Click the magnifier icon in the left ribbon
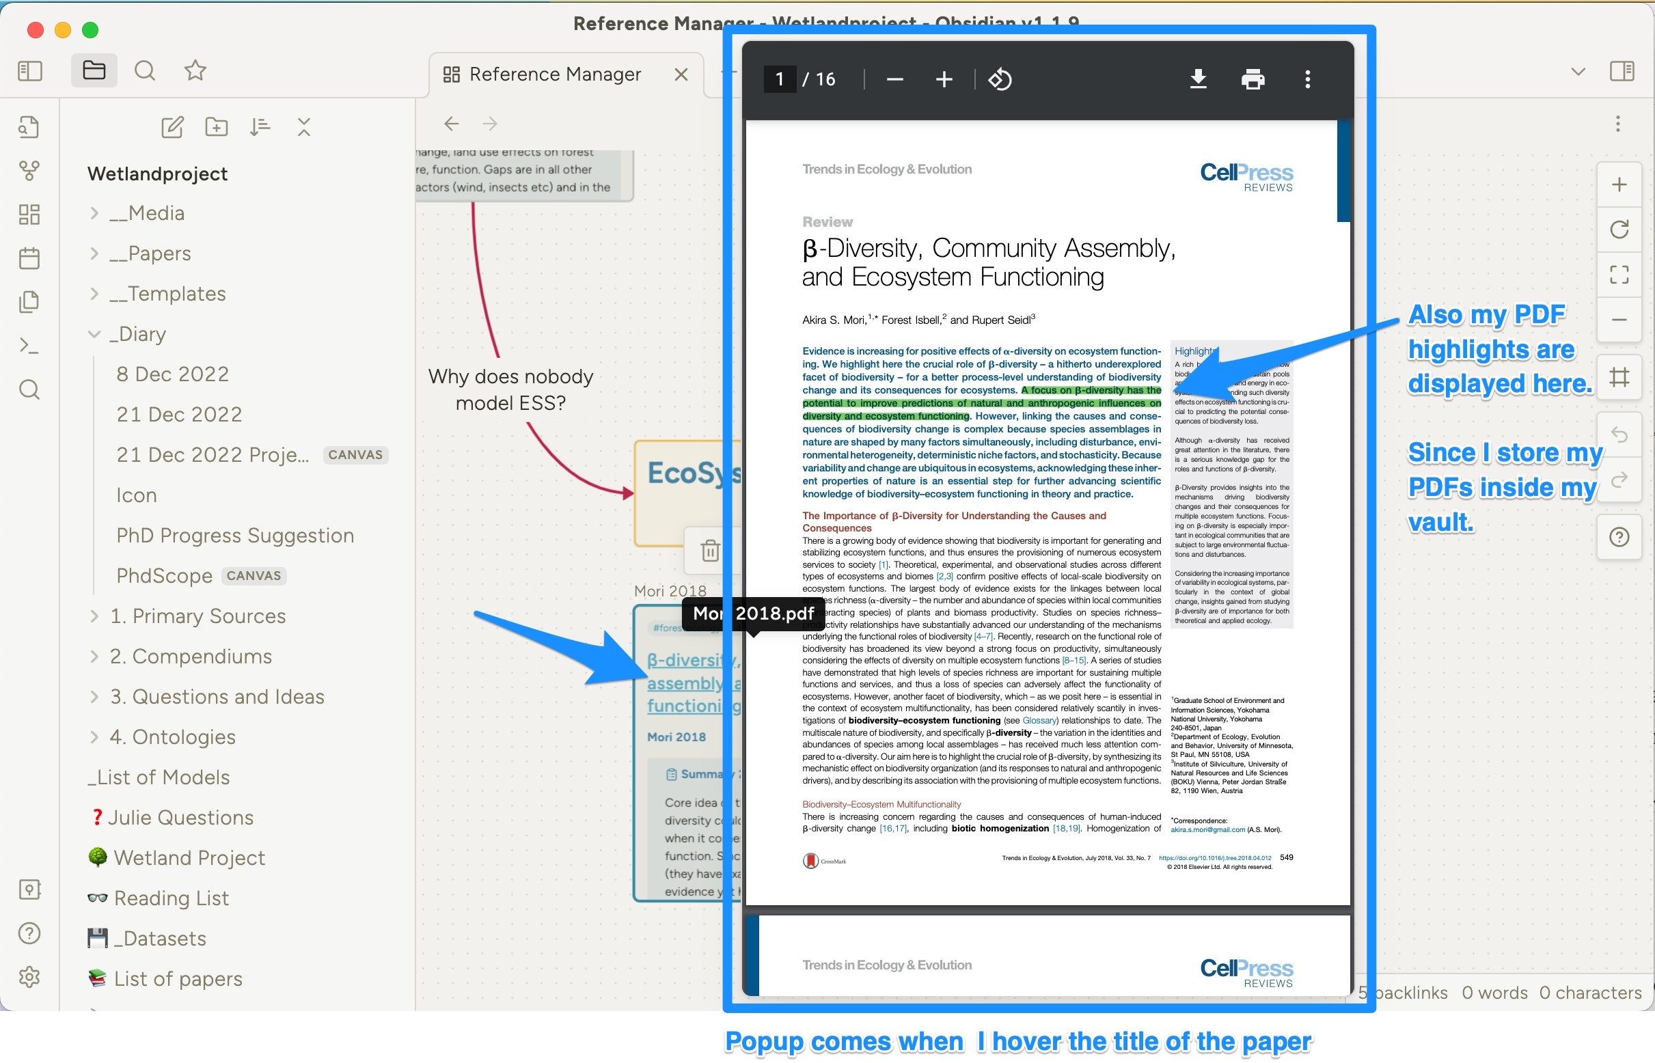Image resolution: width=1655 pixels, height=1063 pixels. (x=29, y=389)
